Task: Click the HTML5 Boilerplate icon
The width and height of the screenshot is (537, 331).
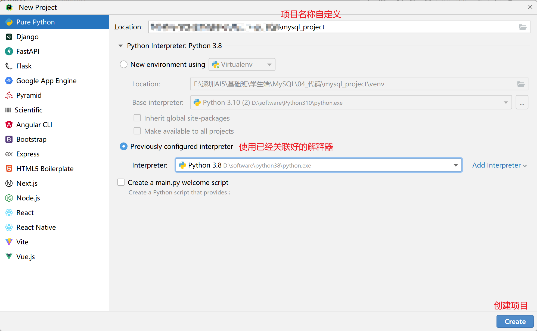Action: click(9, 169)
